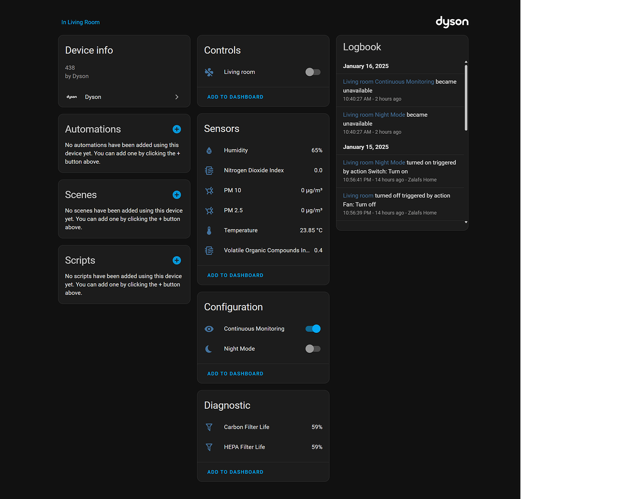Image resolution: width=640 pixels, height=499 pixels.
Task: Click the Nitrogen Dioxide Index icon
Action: point(209,171)
